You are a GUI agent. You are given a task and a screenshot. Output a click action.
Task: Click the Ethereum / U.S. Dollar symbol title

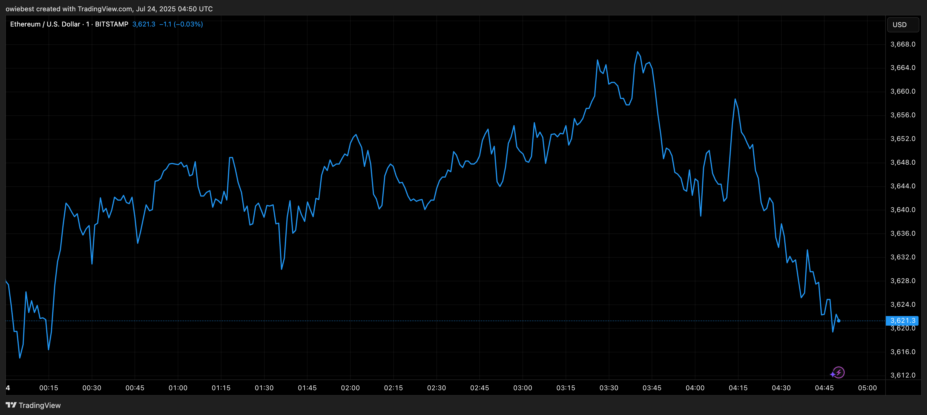[45, 24]
